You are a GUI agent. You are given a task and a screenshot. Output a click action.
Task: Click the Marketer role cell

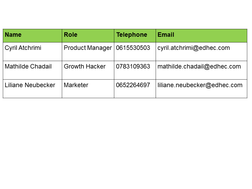[76, 85]
